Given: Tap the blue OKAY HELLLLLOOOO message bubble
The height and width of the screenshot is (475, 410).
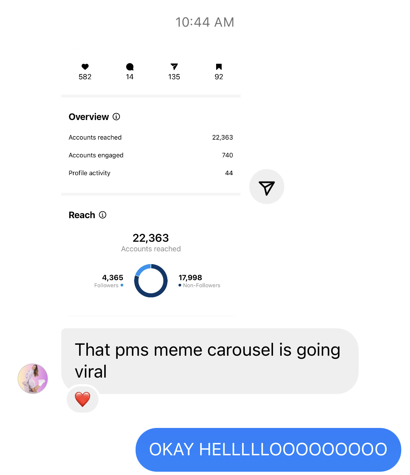Looking at the screenshot, I should [x=268, y=449].
